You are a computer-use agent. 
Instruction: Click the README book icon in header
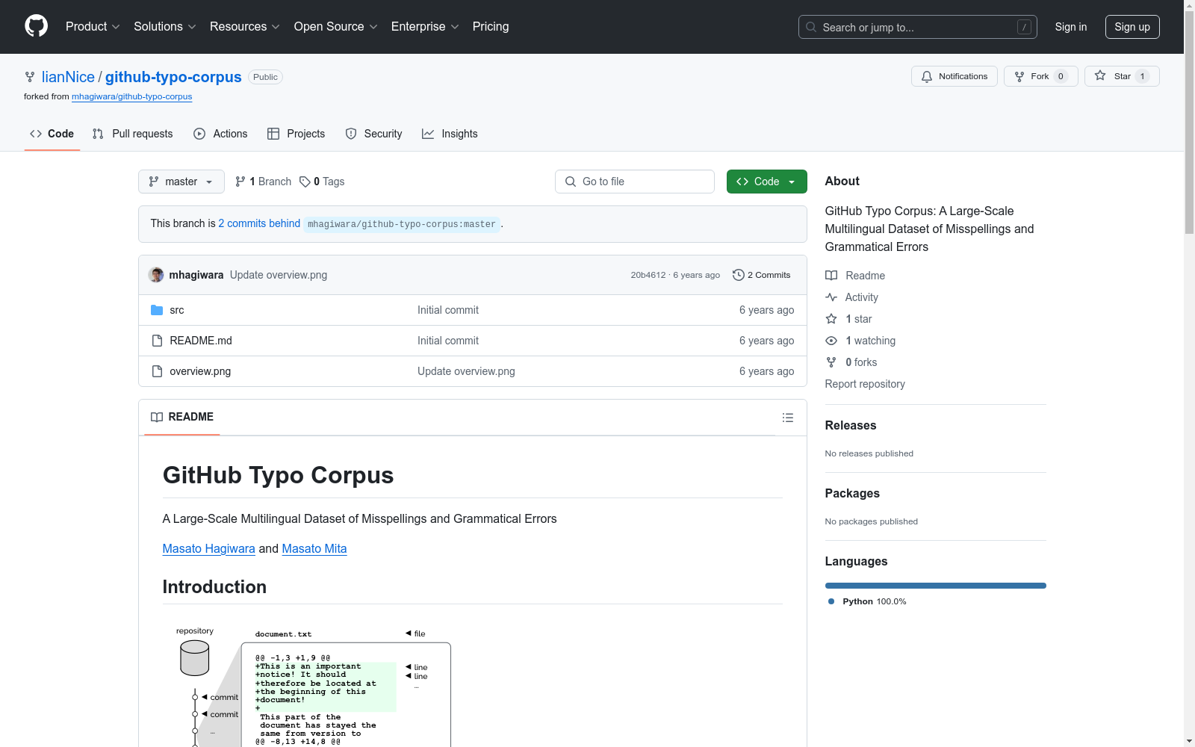pos(157,417)
